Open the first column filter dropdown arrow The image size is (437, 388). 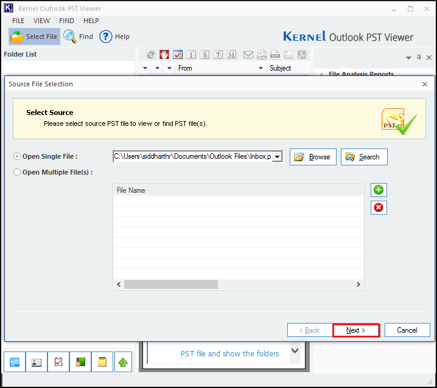coord(145,68)
